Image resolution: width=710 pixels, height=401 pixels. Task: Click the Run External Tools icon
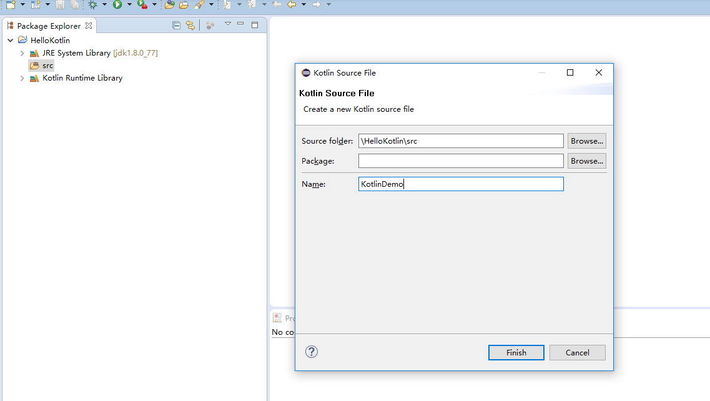[142, 4]
